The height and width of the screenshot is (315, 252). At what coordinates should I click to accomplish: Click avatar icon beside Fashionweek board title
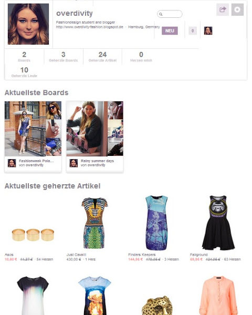tap(12, 163)
